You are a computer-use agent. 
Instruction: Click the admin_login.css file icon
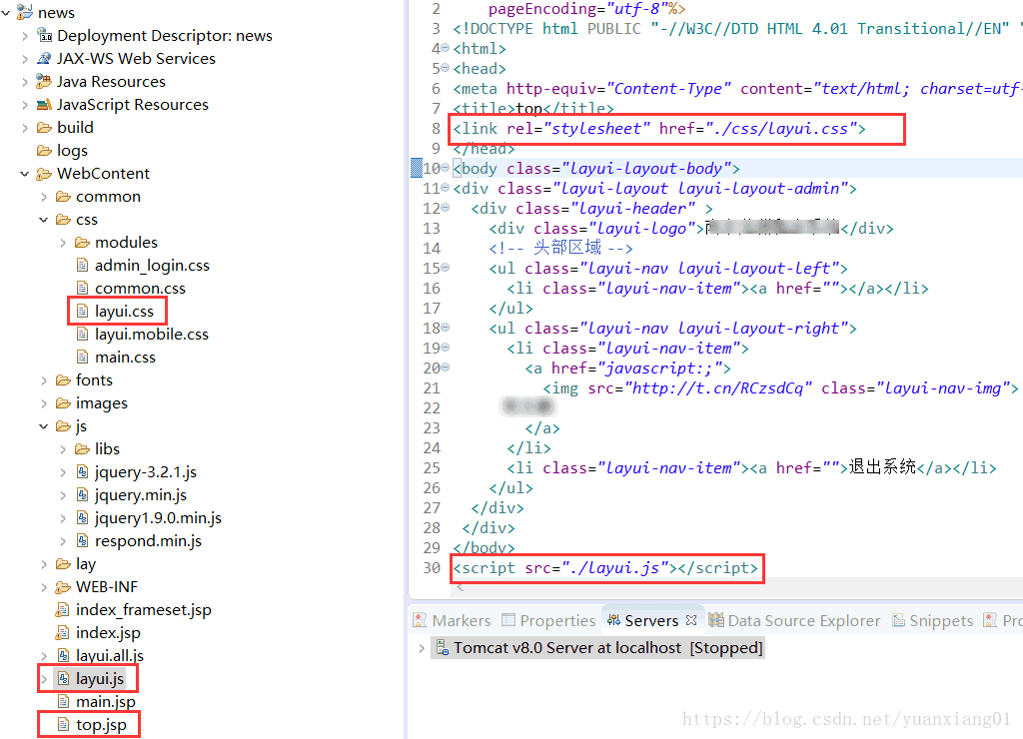tap(82, 265)
